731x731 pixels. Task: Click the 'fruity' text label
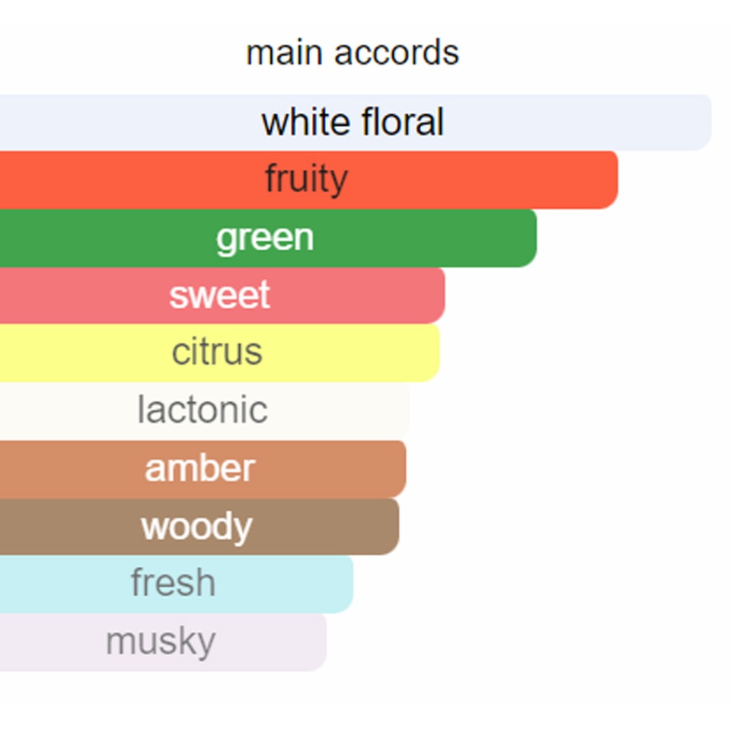click(307, 179)
